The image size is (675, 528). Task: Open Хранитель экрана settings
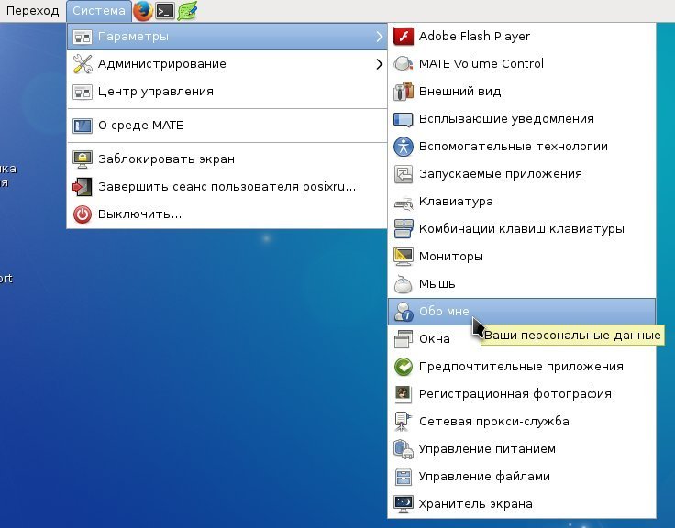522,504
